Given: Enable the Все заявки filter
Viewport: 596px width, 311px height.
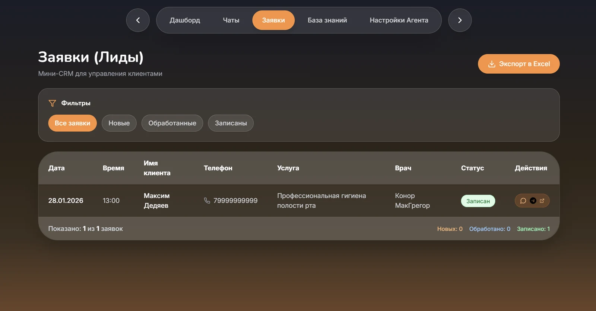Looking at the screenshot, I should [72, 123].
